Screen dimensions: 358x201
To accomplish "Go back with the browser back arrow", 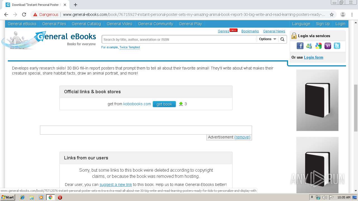I will click(x=6, y=15).
